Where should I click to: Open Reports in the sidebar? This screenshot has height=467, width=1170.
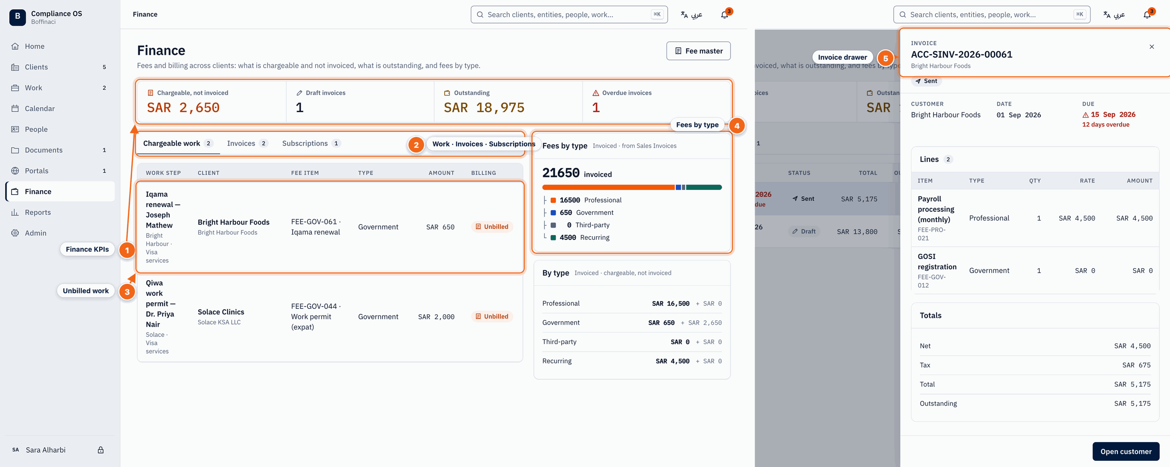(x=60, y=212)
